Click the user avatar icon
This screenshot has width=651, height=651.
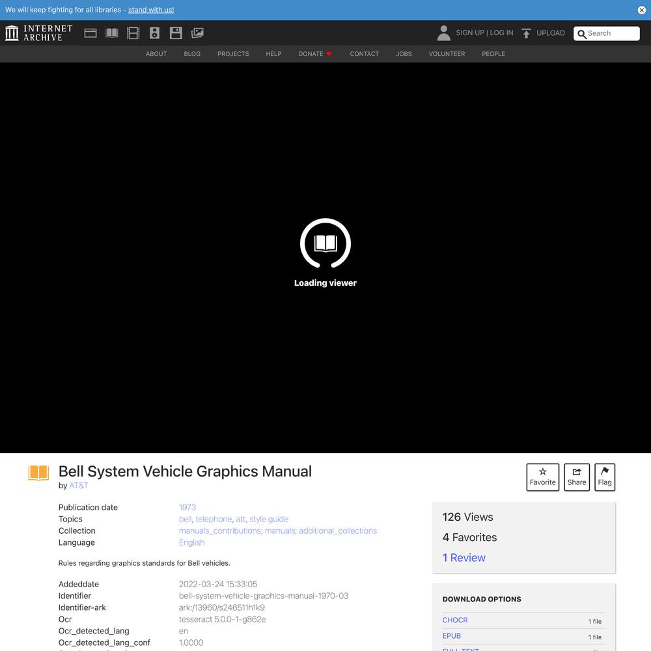click(x=444, y=33)
